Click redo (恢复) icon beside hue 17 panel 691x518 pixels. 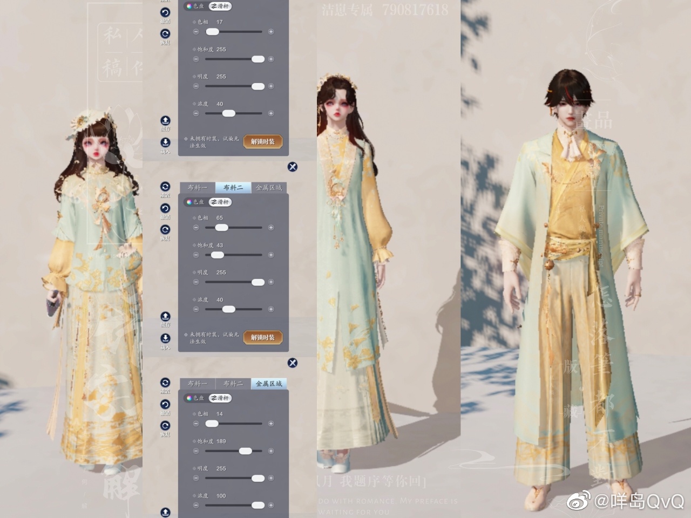(x=165, y=33)
